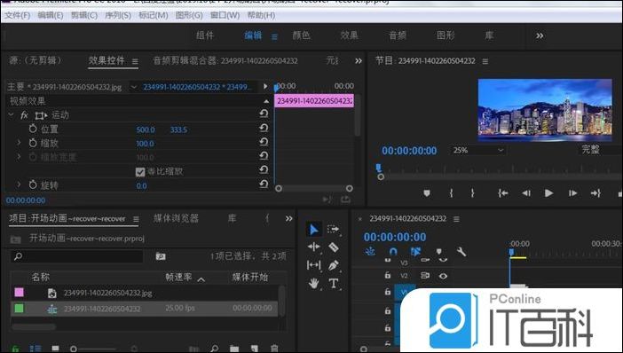Screen dimensions: 623x353
Task: Toggle Linked Selection in timeline
Action: [x=415, y=251]
